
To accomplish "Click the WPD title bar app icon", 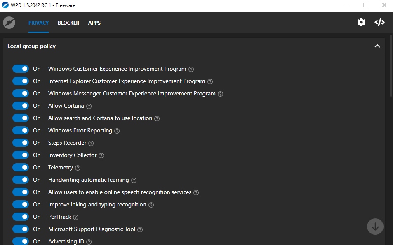I will pos(5,5).
